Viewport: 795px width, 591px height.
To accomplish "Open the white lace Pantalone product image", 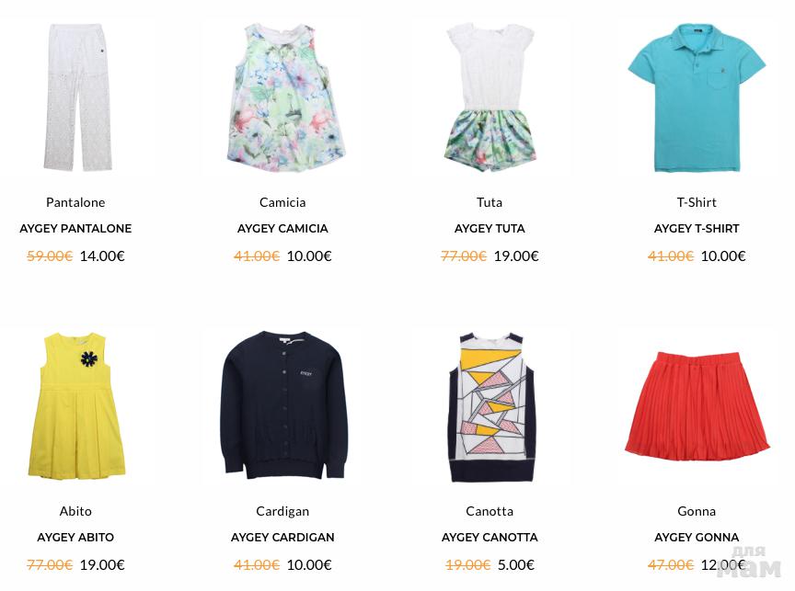I will point(76,97).
